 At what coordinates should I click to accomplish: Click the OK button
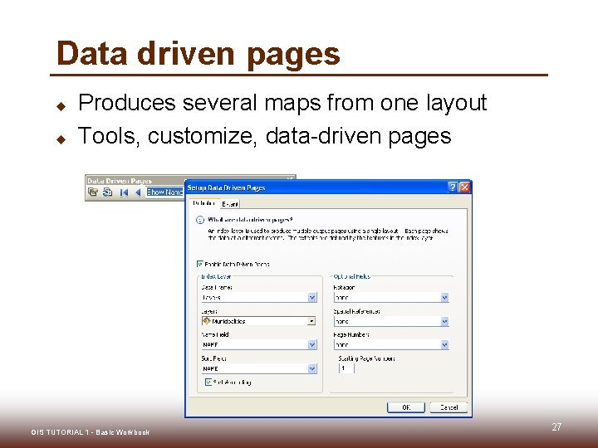406,407
